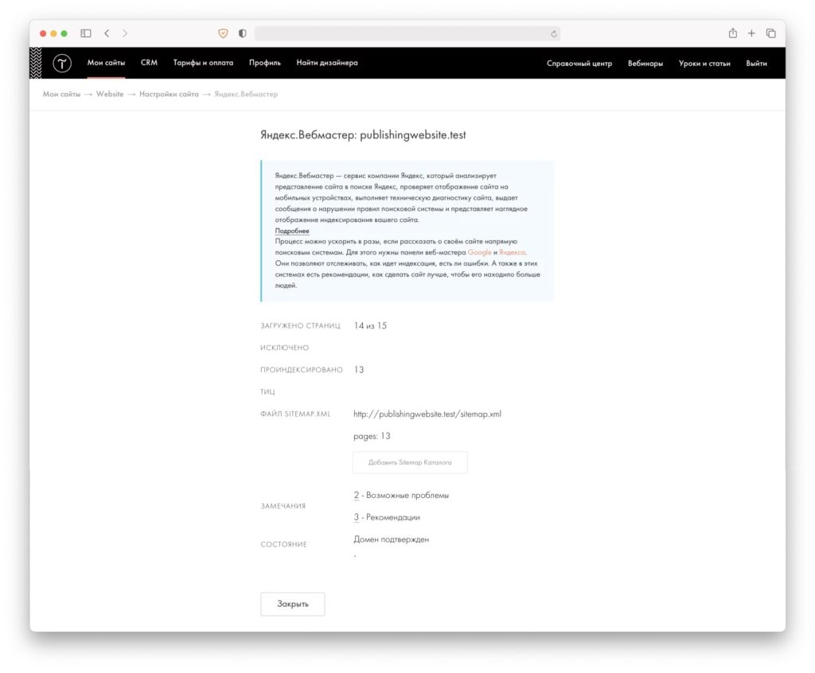Click the Закрыть button

tap(293, 604)
